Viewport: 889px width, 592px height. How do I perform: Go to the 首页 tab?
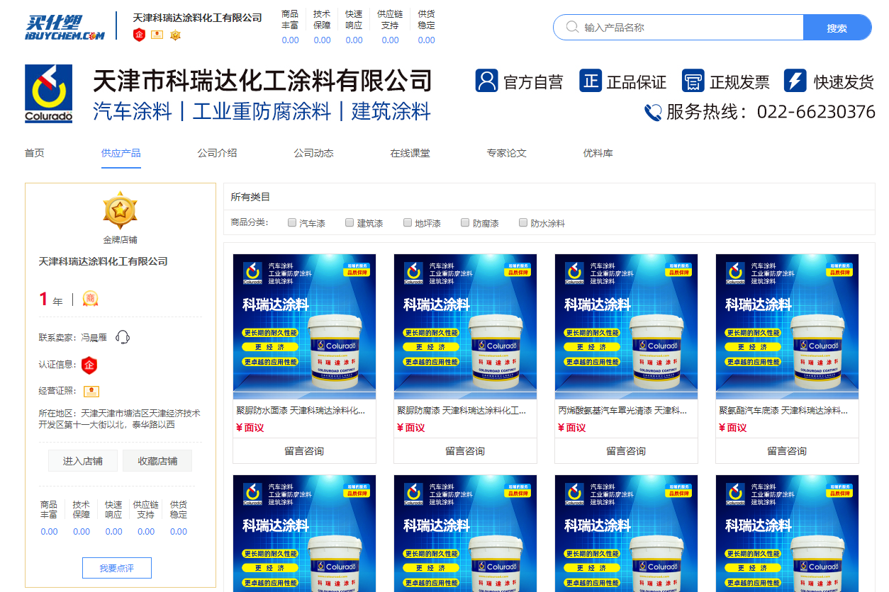pos(35,153)
